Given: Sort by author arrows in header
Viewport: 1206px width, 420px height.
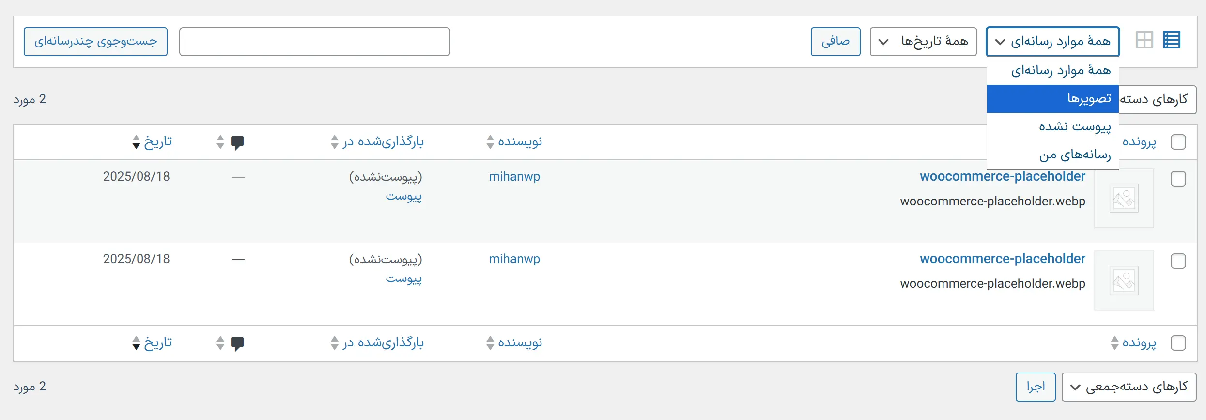Looking at the screenshot, I should click(490, 142).
